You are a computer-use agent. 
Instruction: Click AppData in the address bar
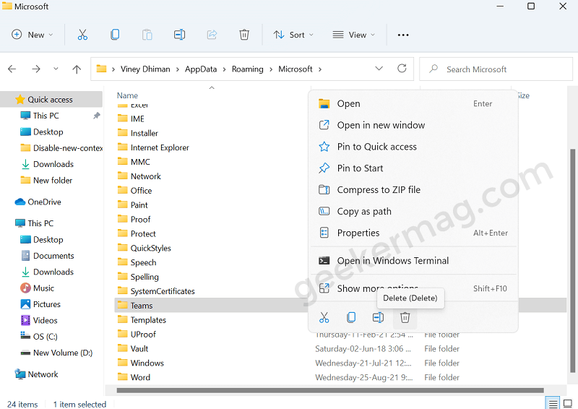(201, 69)
